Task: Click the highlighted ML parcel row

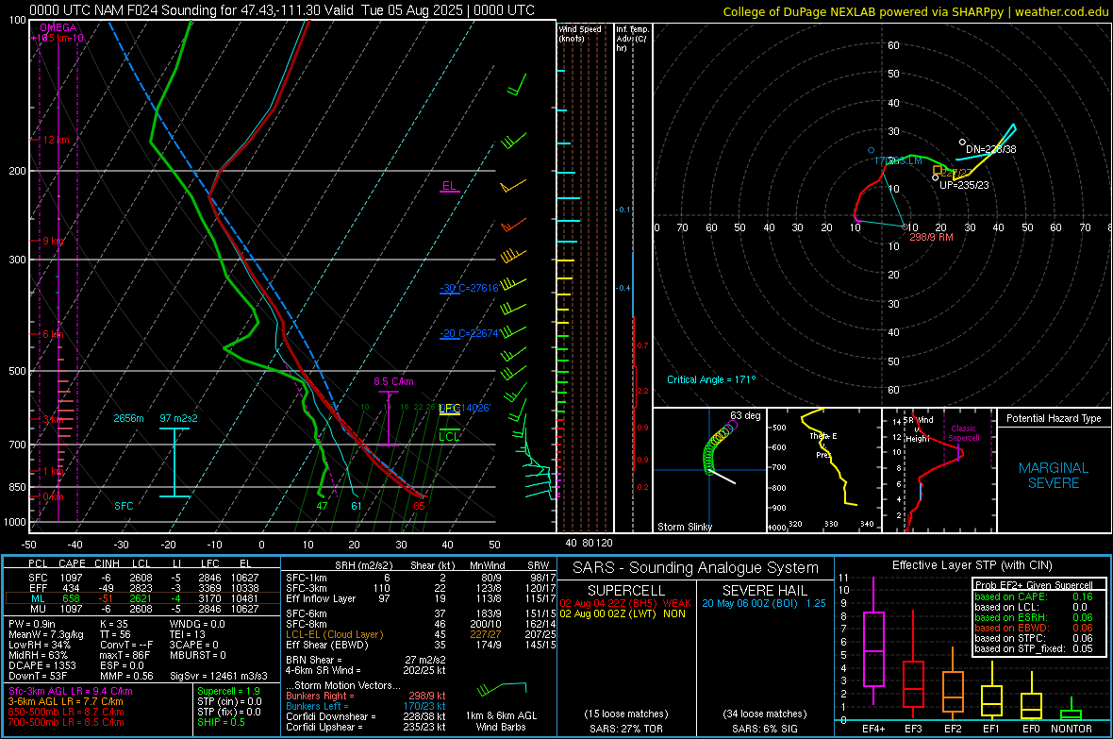Action: 142,598
